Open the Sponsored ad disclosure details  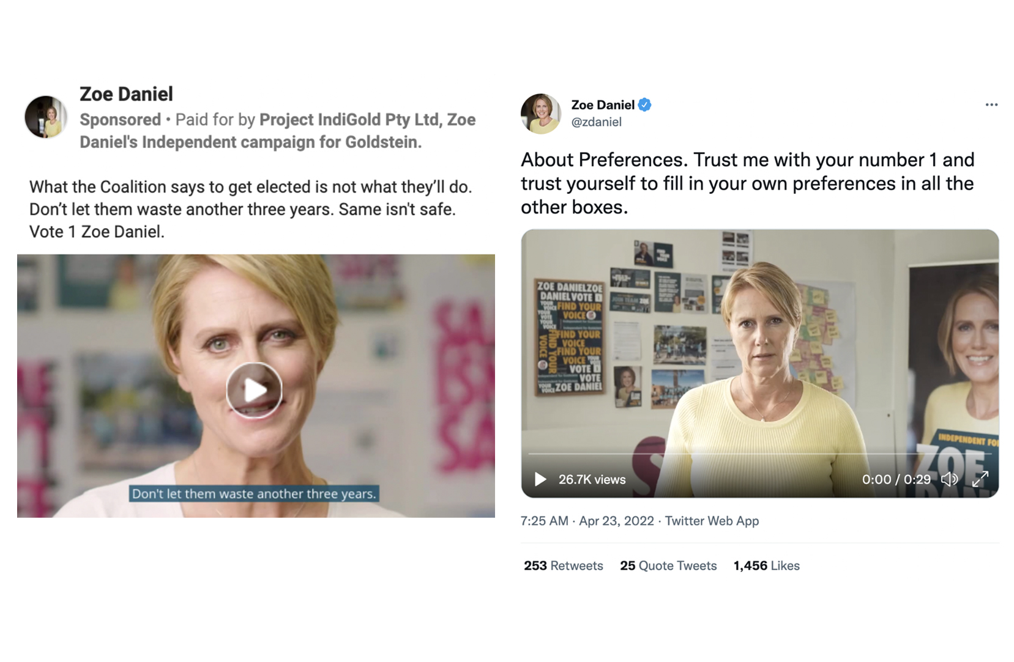tap(120, 119)
